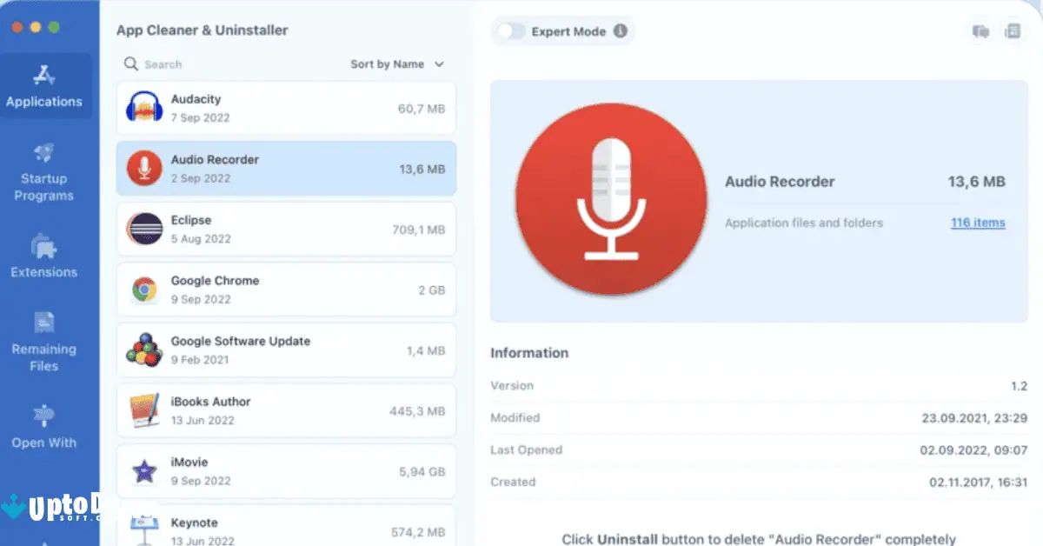Select the iMovie app entry
The height and width of the screenshot is (546, 1043).
tap(287, 470)
